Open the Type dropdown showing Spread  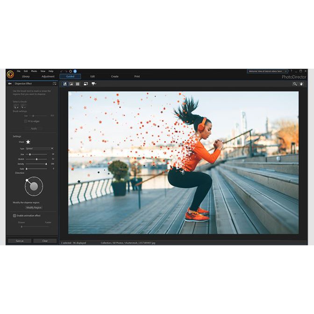point(39,149)
